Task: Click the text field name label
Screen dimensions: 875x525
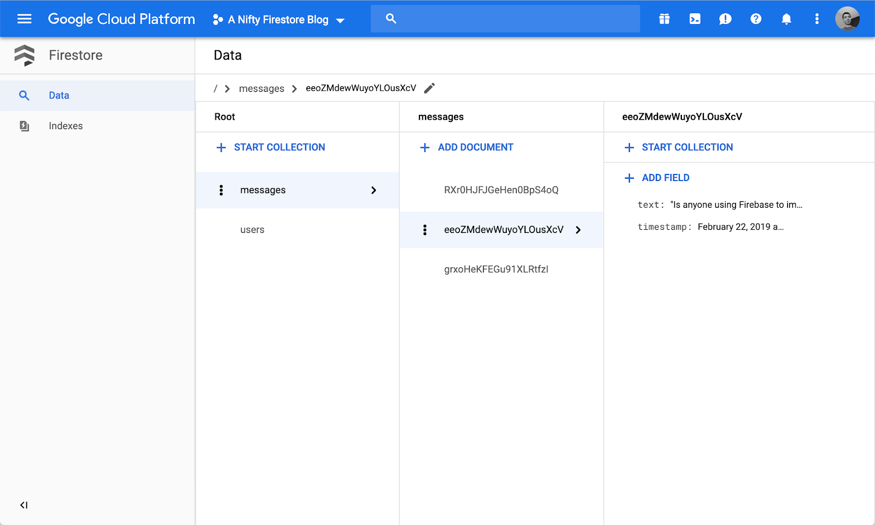Action: point(651,205)
